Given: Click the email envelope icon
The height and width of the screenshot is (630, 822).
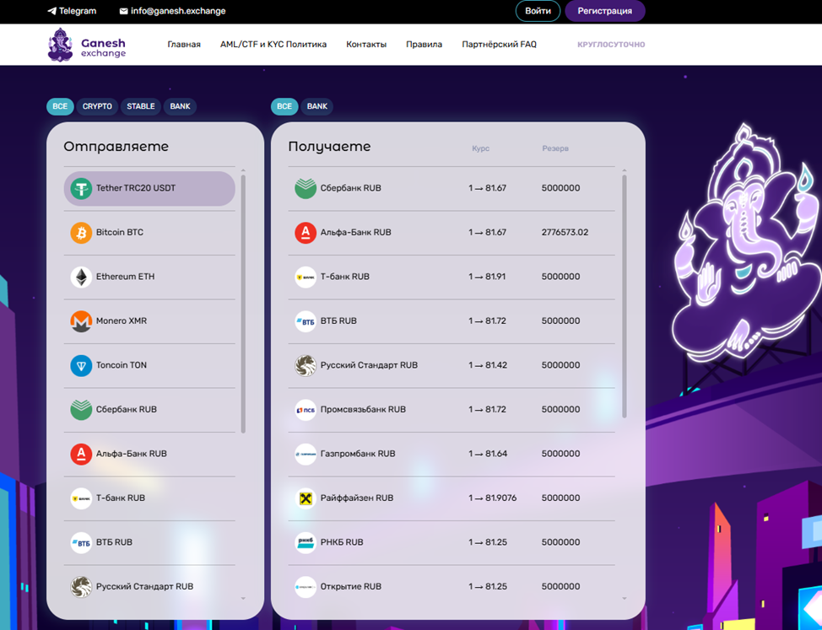Looking at the screenshot, I should coord(124,11).
